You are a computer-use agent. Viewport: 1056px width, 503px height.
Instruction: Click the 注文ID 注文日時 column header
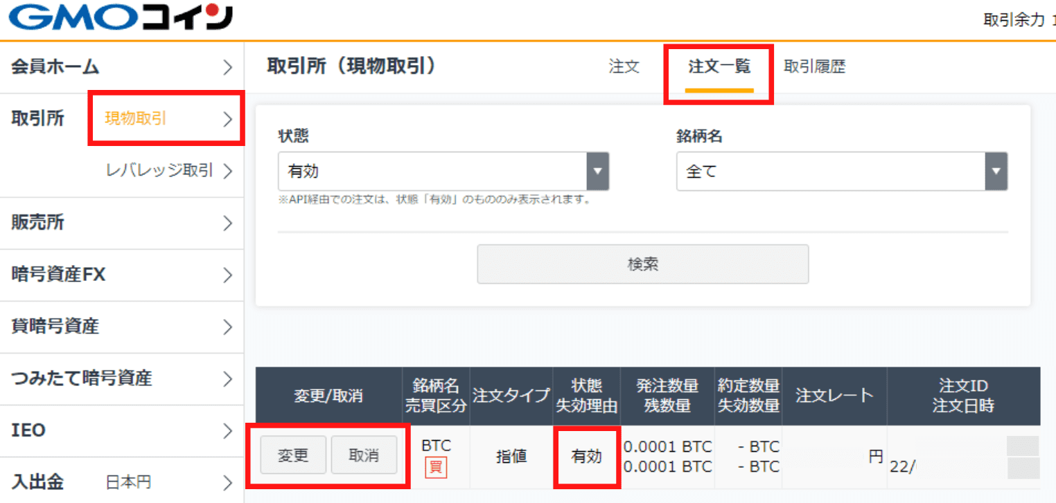tap(963, 396)
